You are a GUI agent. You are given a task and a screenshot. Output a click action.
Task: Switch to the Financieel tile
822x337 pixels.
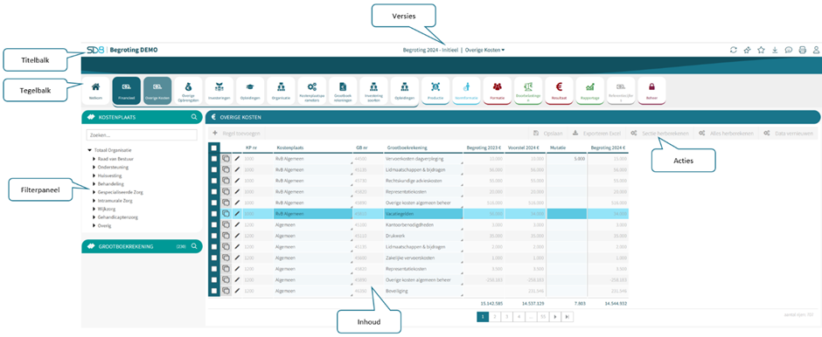[x=126, y=91]
